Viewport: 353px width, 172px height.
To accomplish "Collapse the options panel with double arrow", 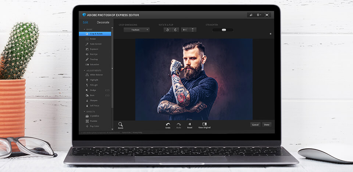I will point(270,34).
